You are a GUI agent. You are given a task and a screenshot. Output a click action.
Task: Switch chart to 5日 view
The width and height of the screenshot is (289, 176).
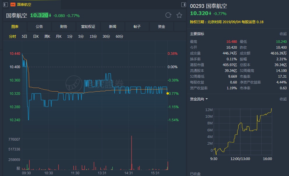point(24,37)
